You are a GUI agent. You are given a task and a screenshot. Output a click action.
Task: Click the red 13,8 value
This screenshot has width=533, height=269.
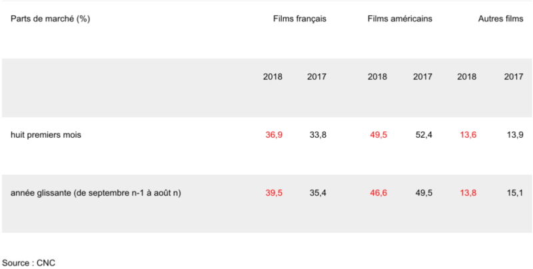pos(467,193)
